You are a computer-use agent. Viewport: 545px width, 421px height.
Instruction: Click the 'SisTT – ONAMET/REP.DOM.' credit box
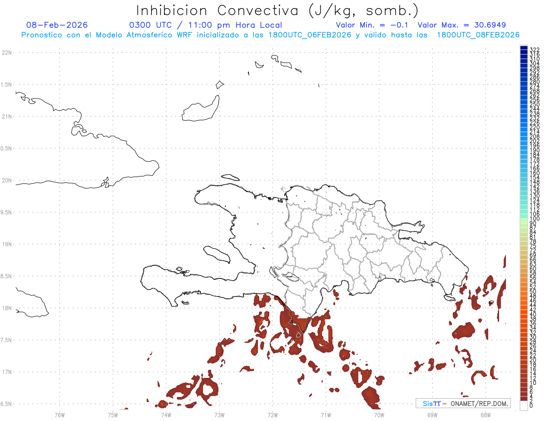(463, 403)
